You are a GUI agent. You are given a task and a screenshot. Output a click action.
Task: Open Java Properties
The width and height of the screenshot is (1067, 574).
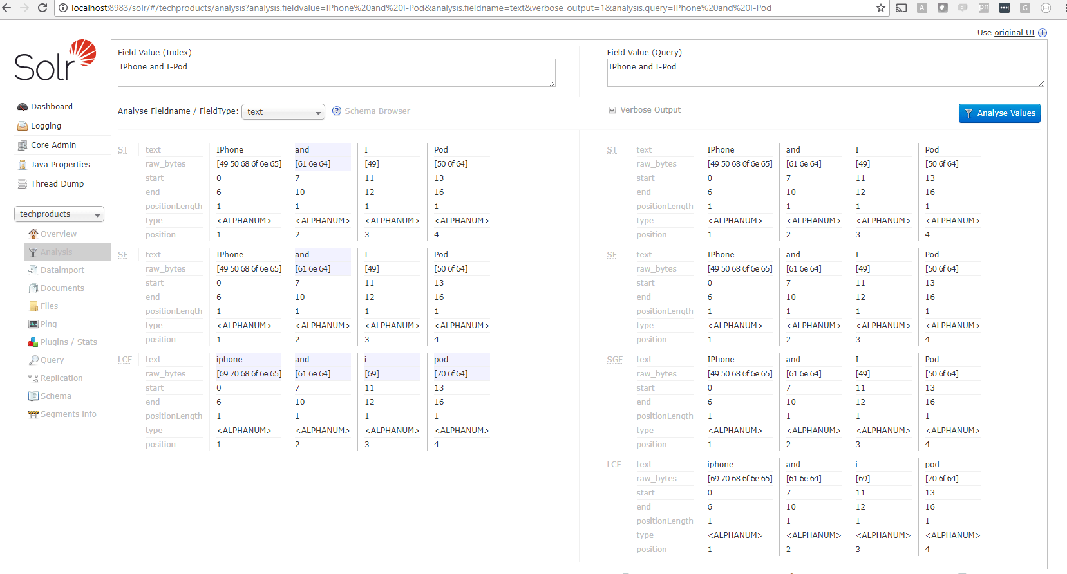[x=60, y=165]
